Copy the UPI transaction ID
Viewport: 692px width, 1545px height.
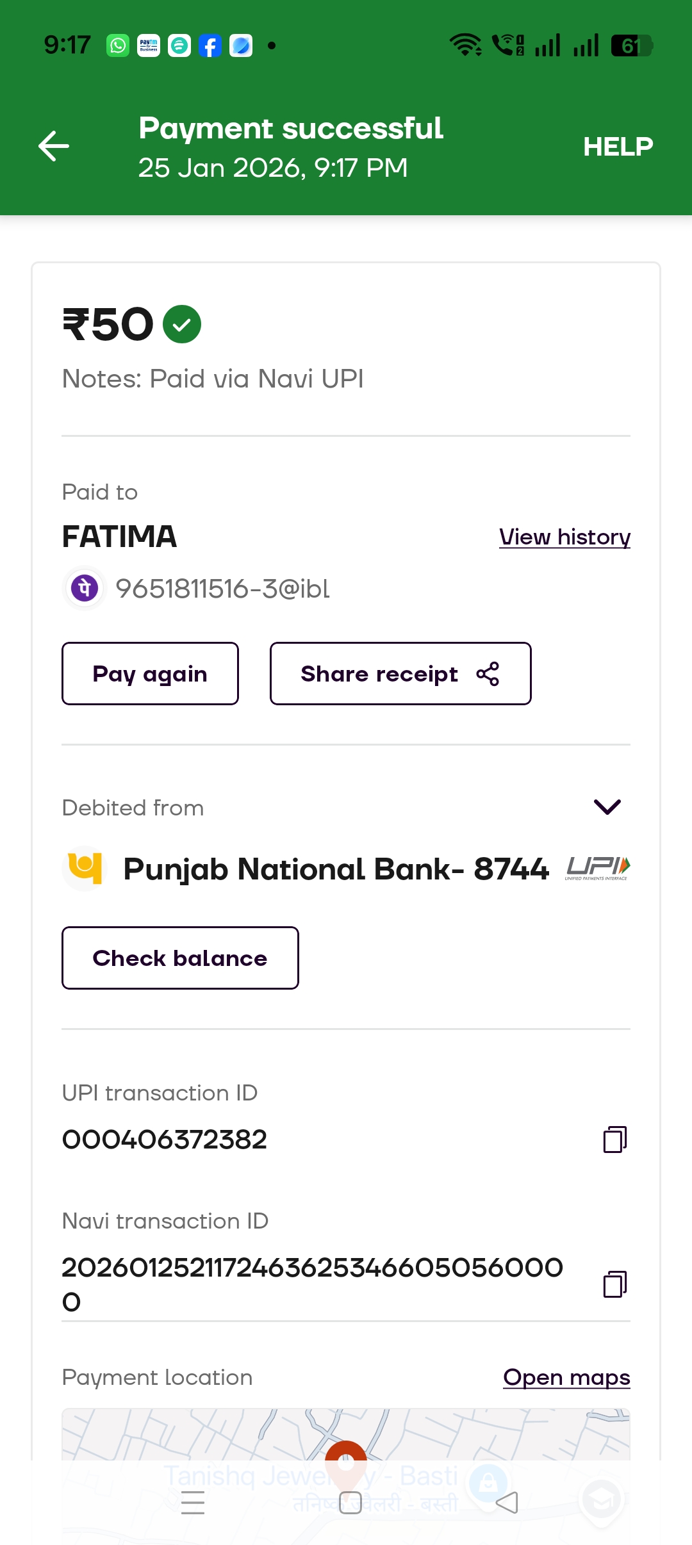614,1140
